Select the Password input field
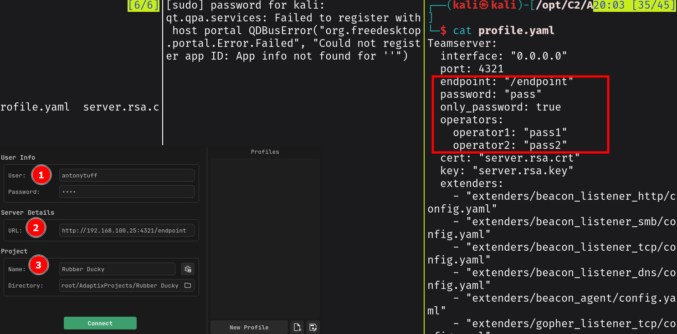The image size is (677, 334). (127, 192)
